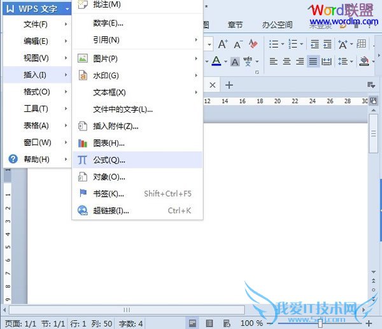Image resolution: width=382 pixels, height=329 pixels.
Task: Click the ruler toggle icon above scrollbar
Action: [x=373, y=101]
